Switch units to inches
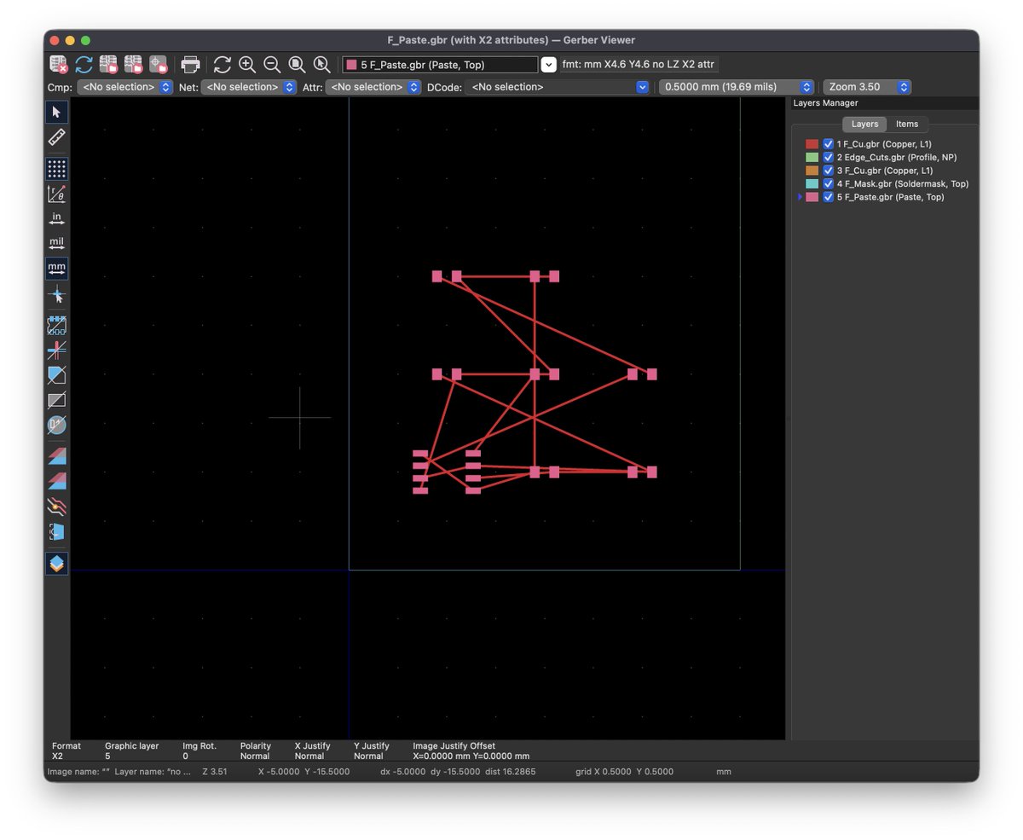Viewport: 1023px width, 840px height. coord(57,218)
